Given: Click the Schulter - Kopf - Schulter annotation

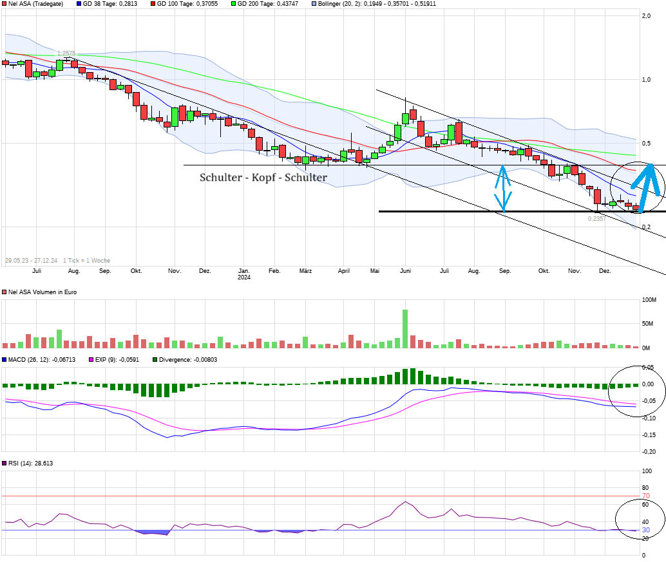Looking at the screenshot, I should click(x=263, y=177).
